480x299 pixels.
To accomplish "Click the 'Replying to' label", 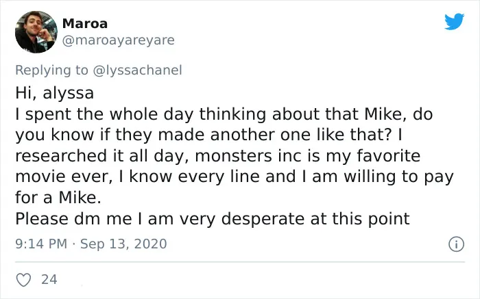I will [x=51, y=70].
